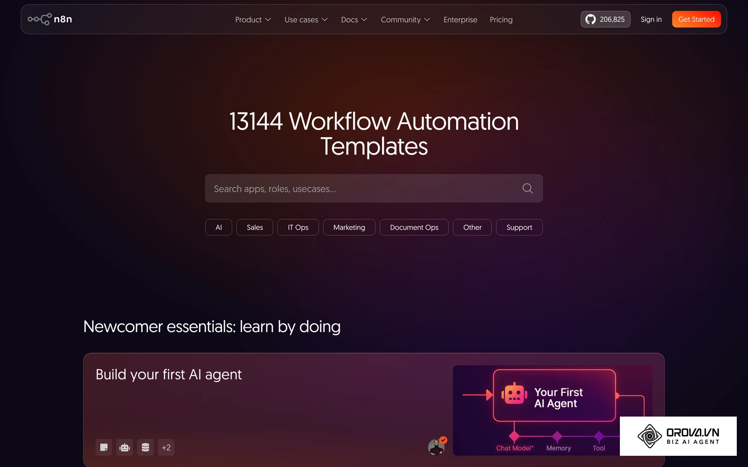Screen dimensions: 748x467
Task: Go to the Enterprise page
Action: coord(460,20)
